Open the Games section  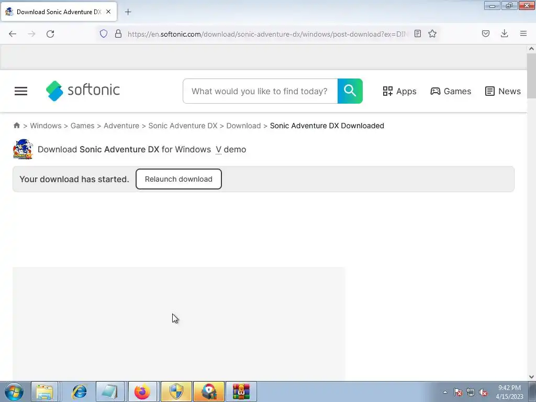[x=451, y=91]
